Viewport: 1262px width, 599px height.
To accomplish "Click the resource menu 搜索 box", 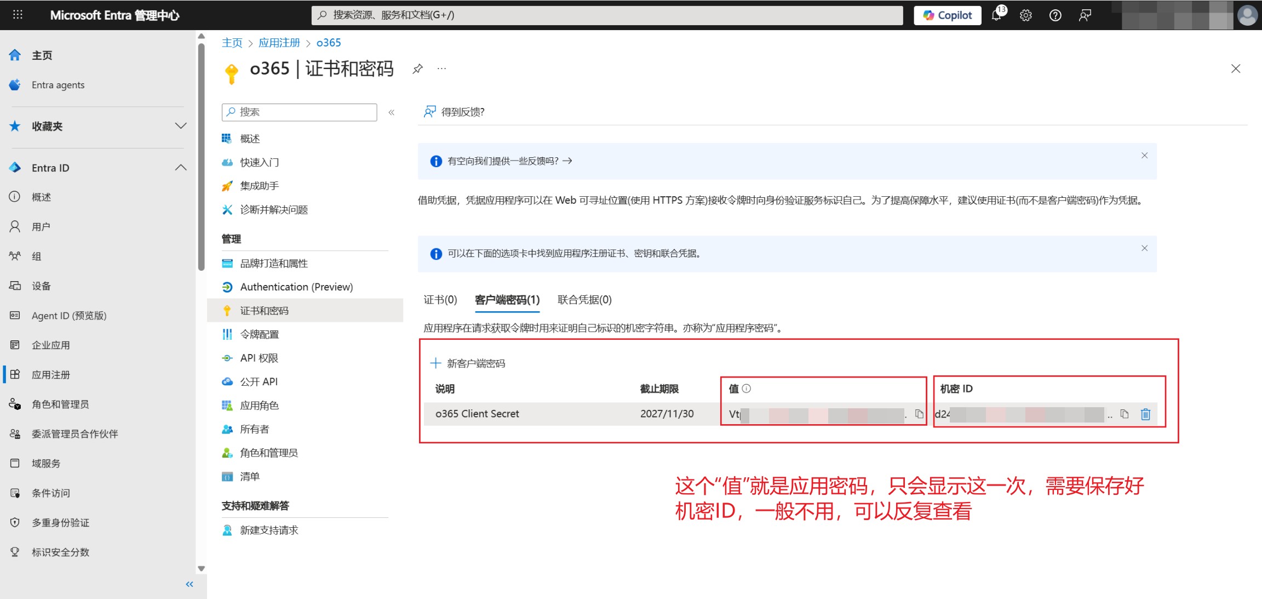I will 300,112.
